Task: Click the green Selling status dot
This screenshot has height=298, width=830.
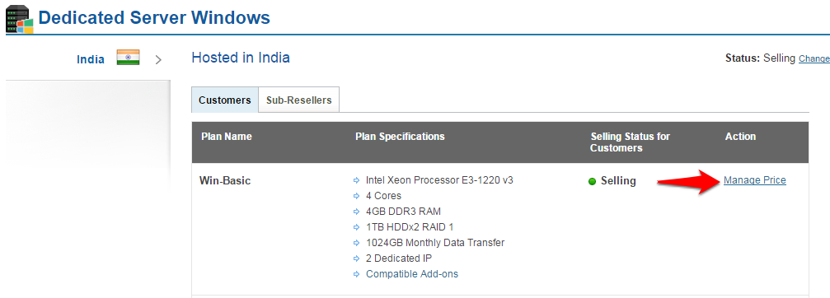Action: point(593,182)
